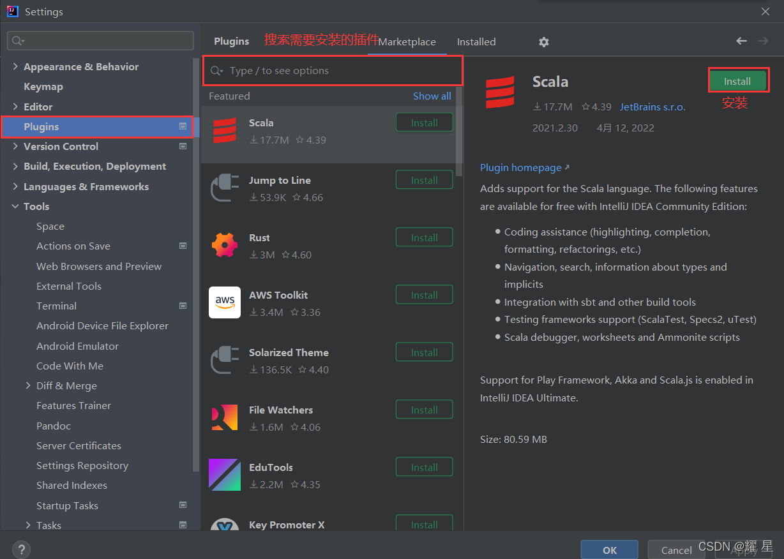Click the project-level marker beside Terminal
784x559 pixels.
[183, 306]
